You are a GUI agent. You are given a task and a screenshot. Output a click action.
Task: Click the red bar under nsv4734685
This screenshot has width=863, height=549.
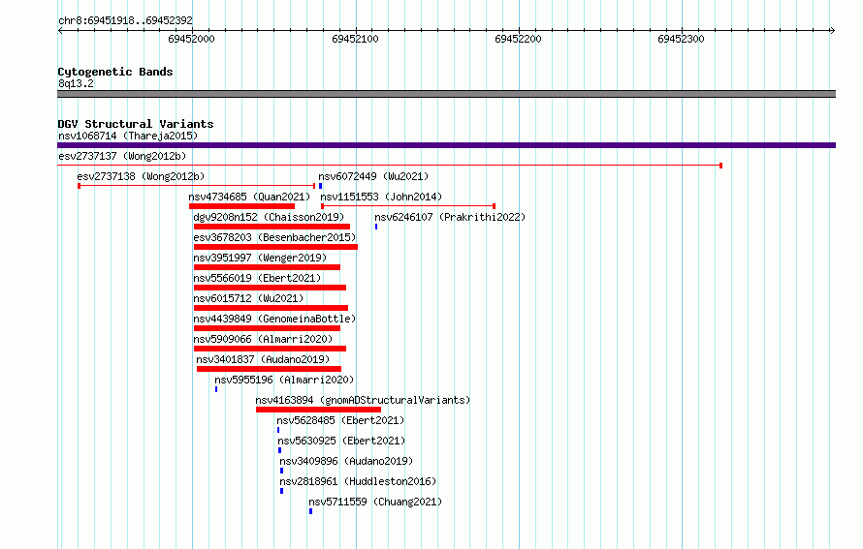241,206
